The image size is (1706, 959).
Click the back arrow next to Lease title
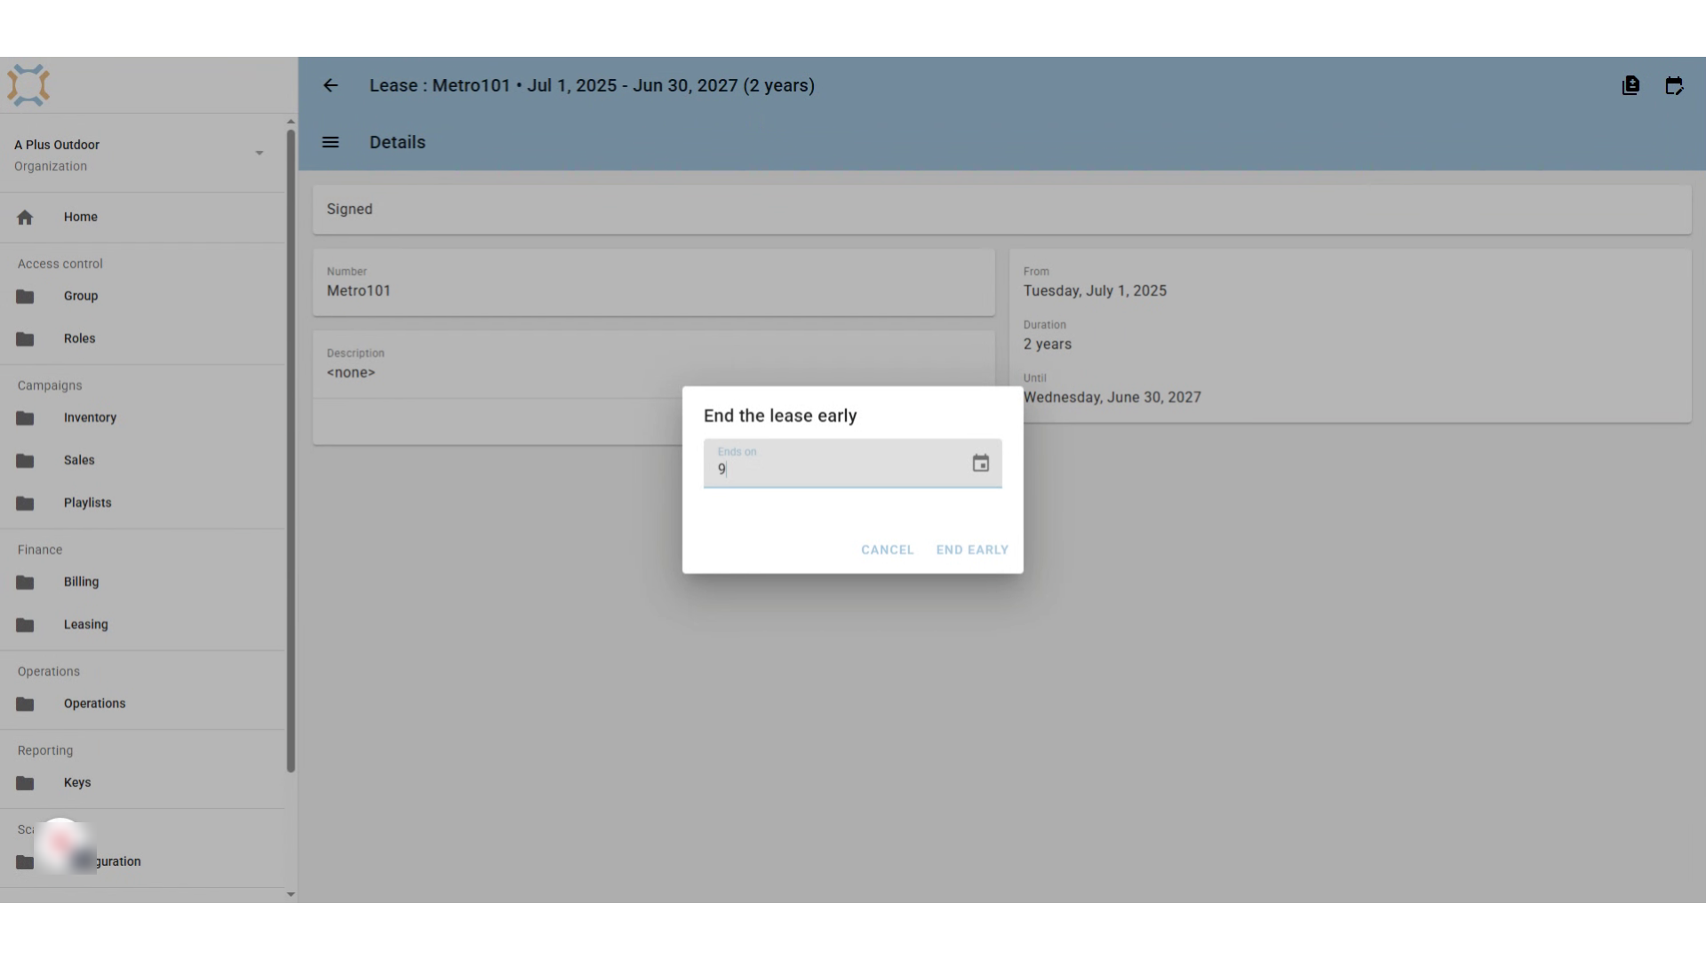[331, 85]
